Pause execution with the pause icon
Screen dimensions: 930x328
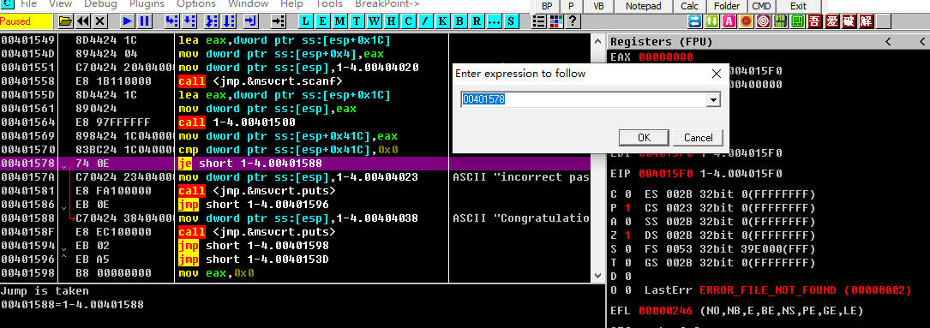(x=144, y=21)
